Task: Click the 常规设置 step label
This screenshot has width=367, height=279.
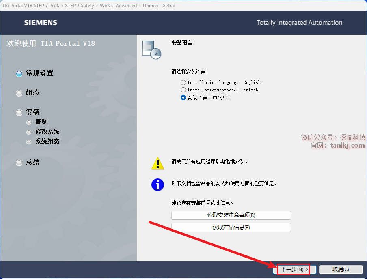Action: (x=39, y=73)
